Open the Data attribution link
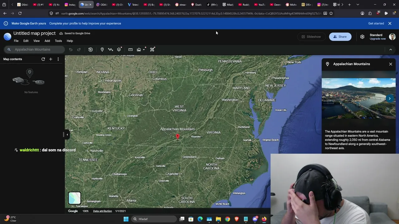 click(102, 211)
